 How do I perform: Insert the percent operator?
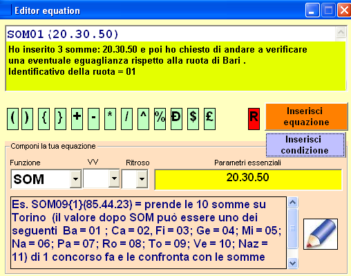(x=160, y=119)
